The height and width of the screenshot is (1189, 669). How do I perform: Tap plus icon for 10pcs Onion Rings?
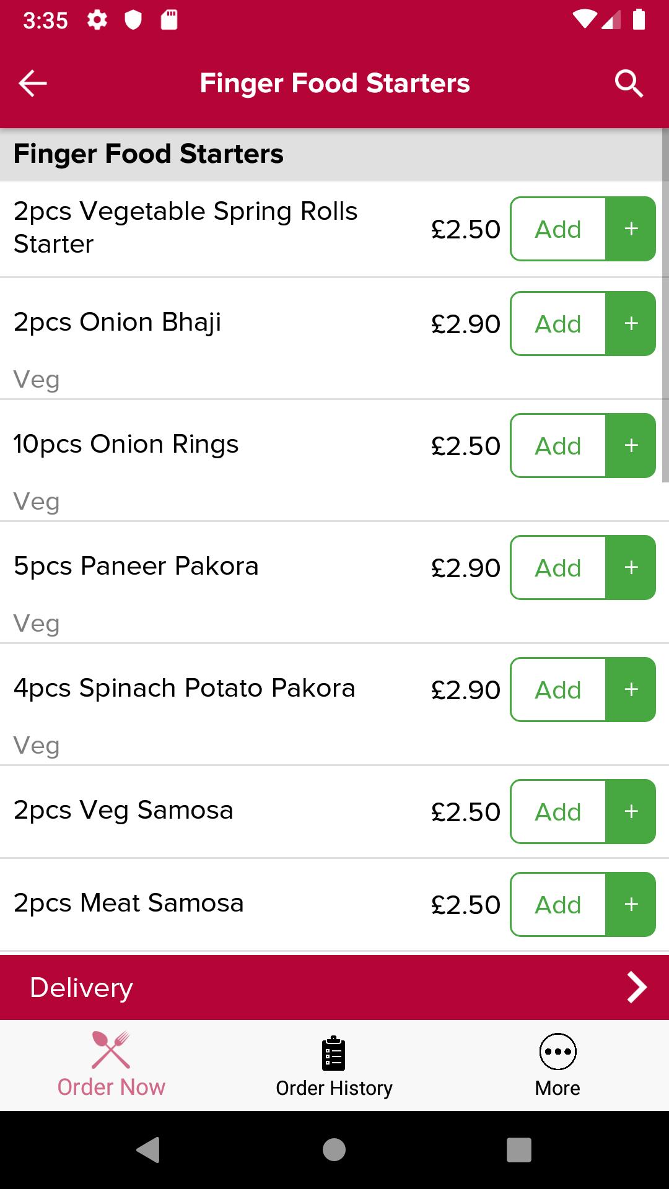[x=631, y=445]
